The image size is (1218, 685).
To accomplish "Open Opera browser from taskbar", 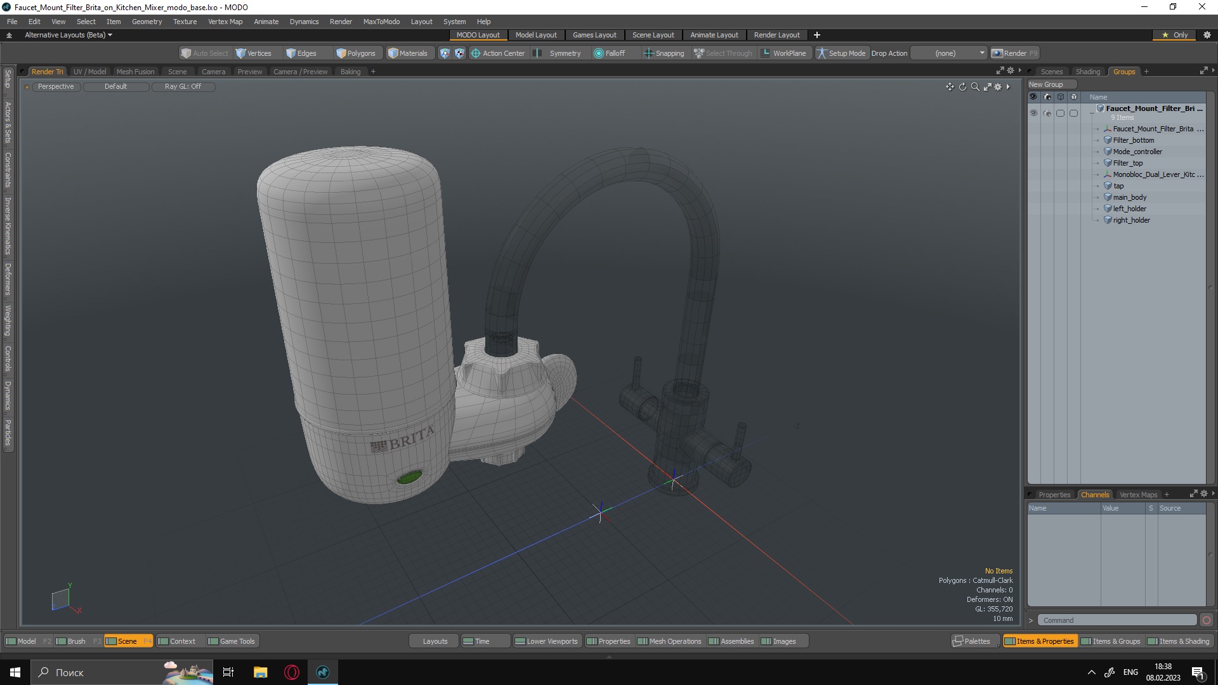I will 292,672.
